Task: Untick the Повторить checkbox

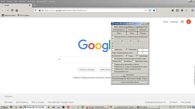Action: pos(127,49)
